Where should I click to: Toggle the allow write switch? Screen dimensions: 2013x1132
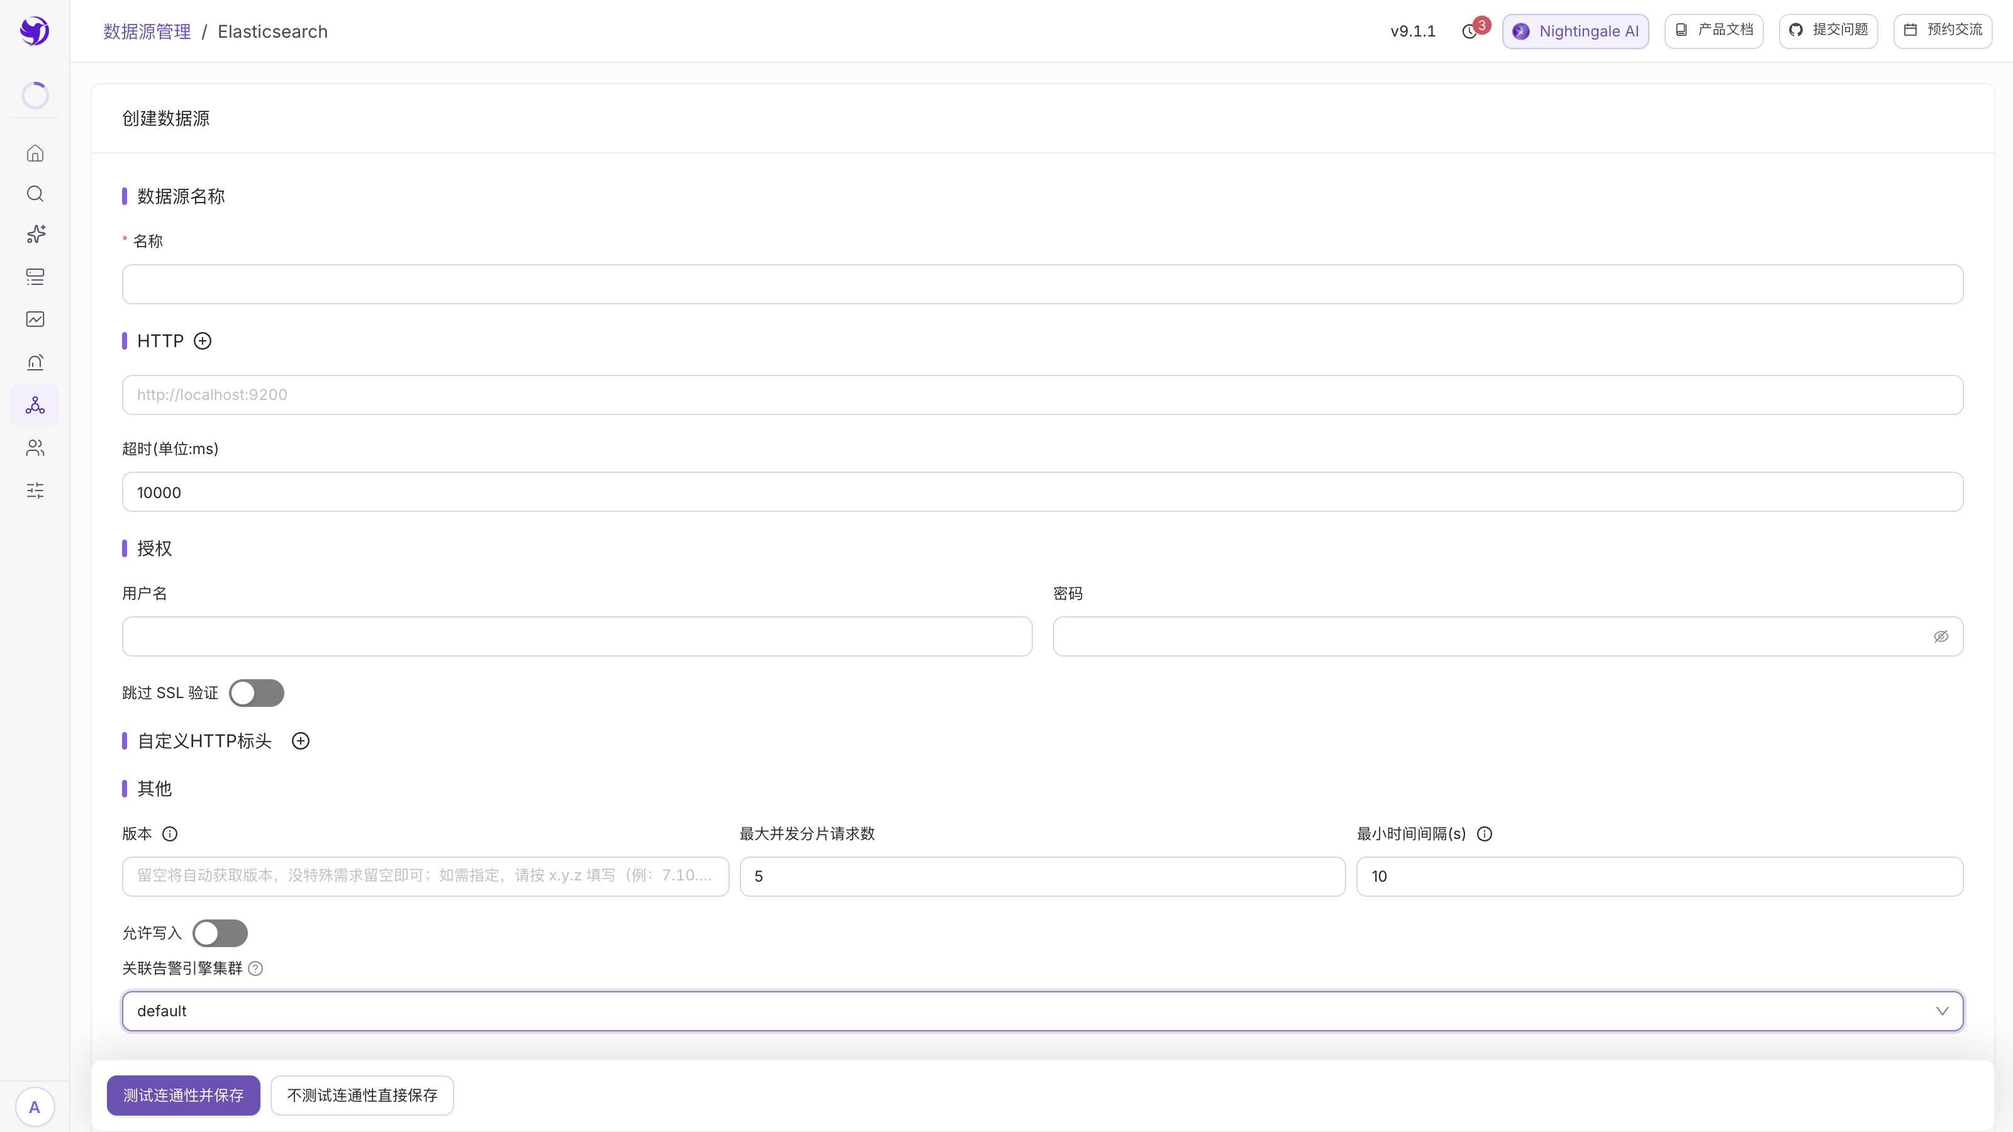[x=220, y=933]
